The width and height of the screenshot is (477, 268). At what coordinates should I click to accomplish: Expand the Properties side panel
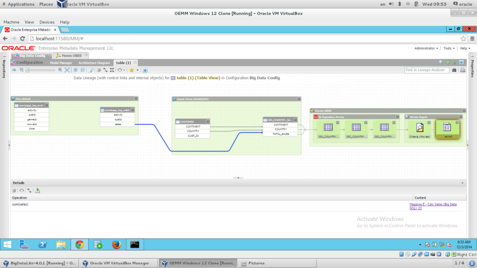[472, 56]
